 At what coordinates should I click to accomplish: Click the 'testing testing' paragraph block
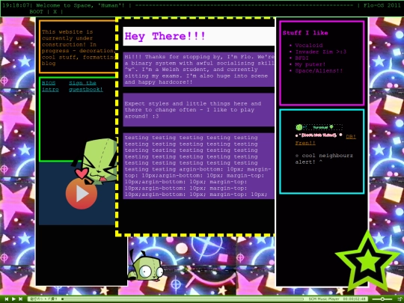(x=198, y=166)
